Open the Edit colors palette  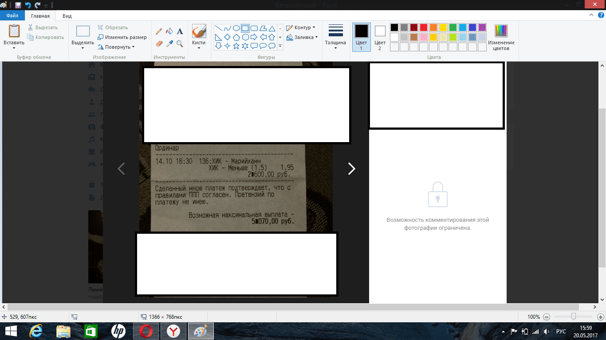pyautogui.click(x=501, y=38)
